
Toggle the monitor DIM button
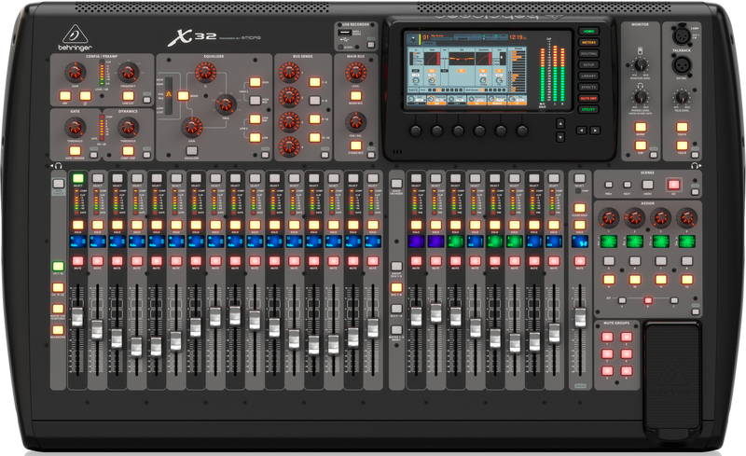(641, 145)
